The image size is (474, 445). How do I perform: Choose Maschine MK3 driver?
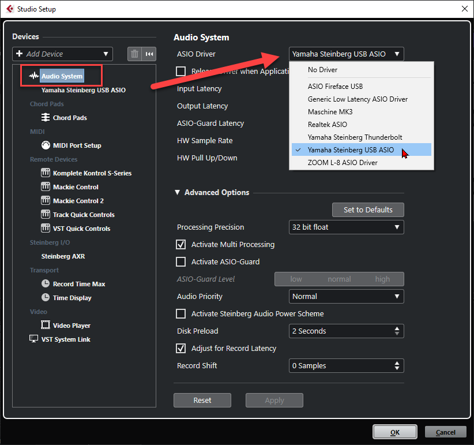pyautogui.click(x=362, y=112)
